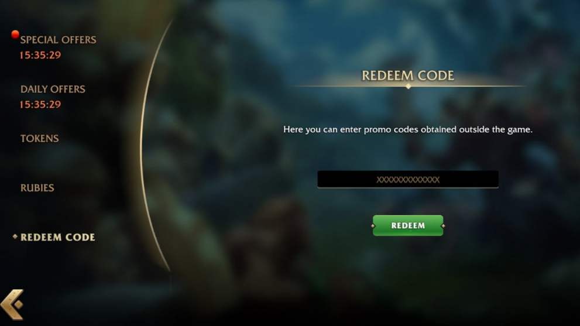Click the diamond bullet beside Redeem Code menu
Viewport: 580px width, 326px height.
tap(15, 236)
